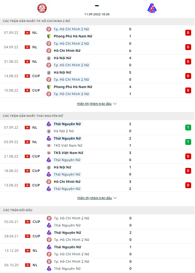Viewport: 195px width, 273px height.
Task: Select 'Các trận gần nhất: Thái Nguyên Nữ' header
Action: pyautogui.click(x=33, y=116)
